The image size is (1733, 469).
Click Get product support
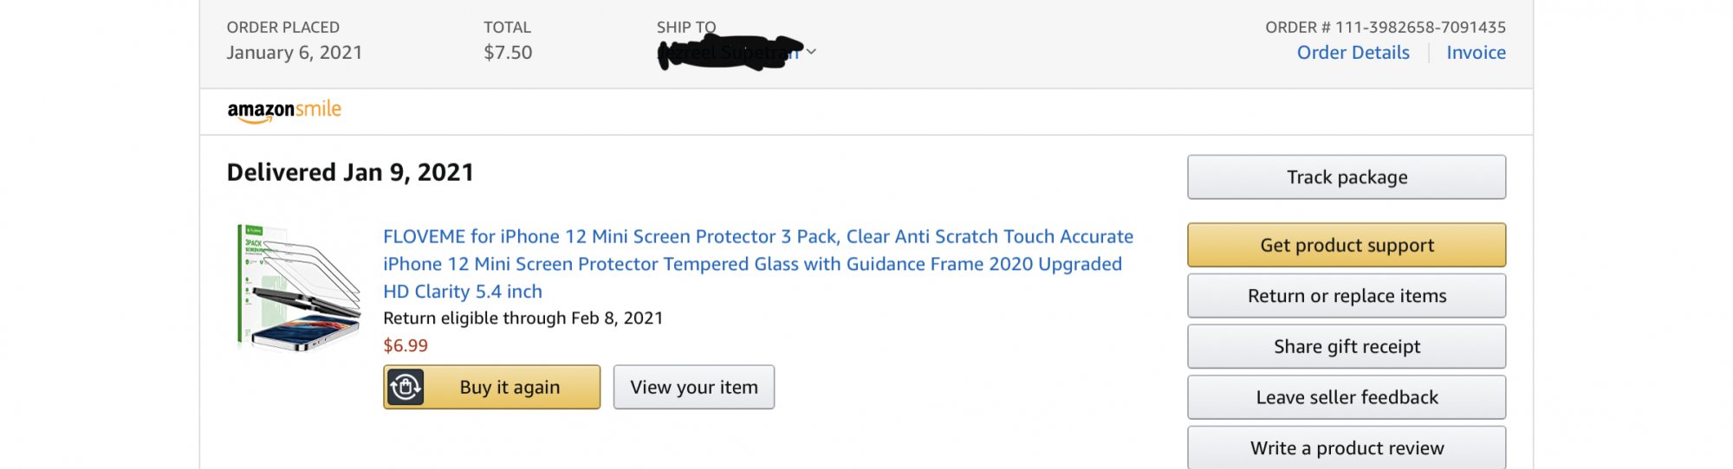[x=1346, y=246]
